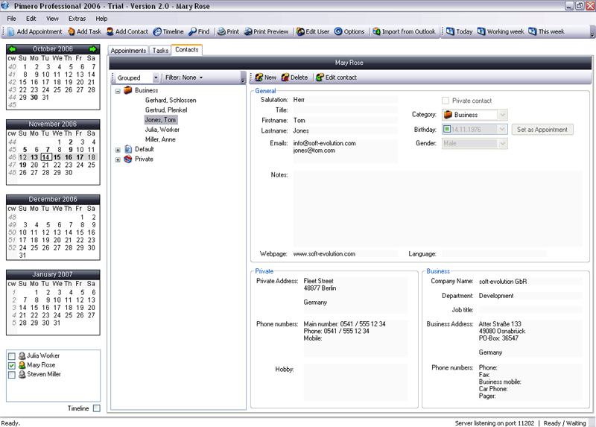Go to the previous month using the green arrow
Image resolution: width=596 pixels, height=427 pixels.
(x=12, y=49)
